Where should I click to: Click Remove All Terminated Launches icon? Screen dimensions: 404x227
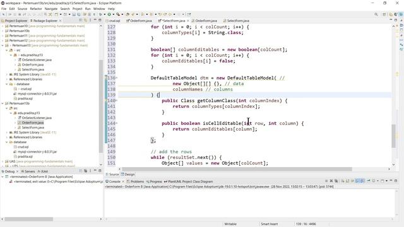coord(336,181)
